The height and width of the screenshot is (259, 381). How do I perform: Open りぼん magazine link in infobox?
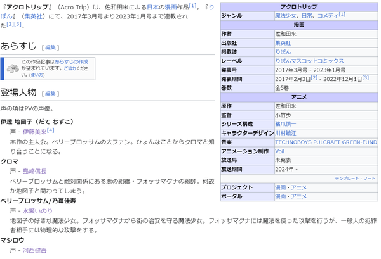(x=283, y=52)
